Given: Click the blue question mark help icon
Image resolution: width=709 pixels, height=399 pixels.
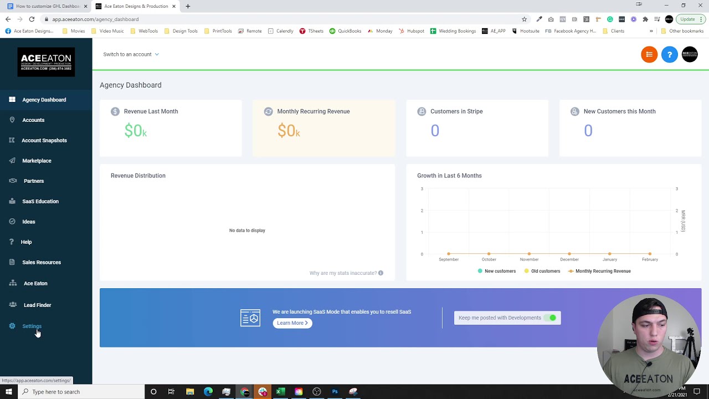Looking at the screenshot, I should [x=670, y=54].
